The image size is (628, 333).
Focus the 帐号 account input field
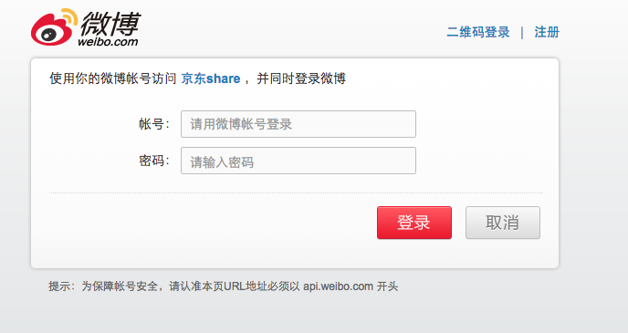298,124
